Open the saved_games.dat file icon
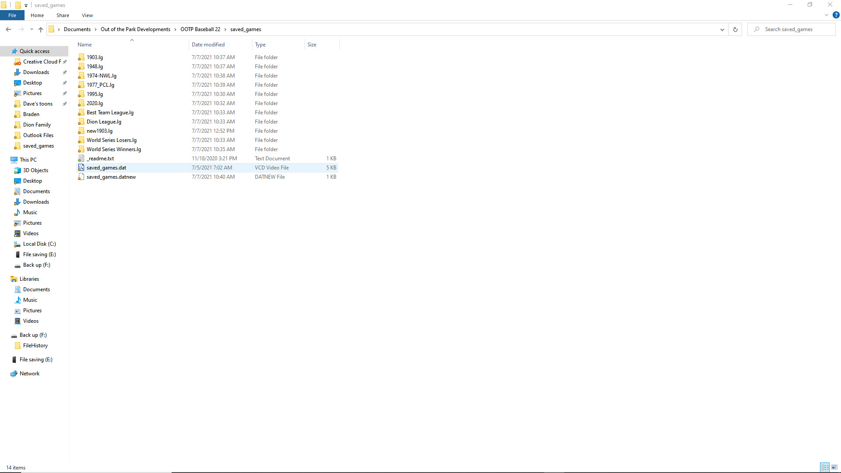The image size is (841, 473). click(81, 168)
